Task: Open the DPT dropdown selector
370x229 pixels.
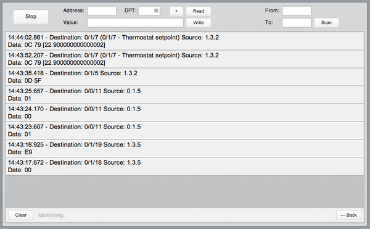Action: 149,10
